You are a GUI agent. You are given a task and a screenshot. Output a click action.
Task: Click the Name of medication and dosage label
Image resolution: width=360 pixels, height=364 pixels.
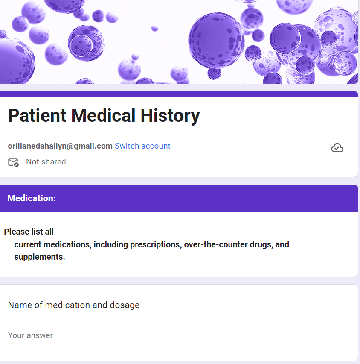[74, 305]
